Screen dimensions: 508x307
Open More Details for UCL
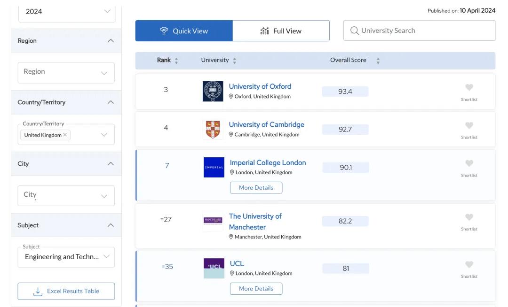pos(256,289)
